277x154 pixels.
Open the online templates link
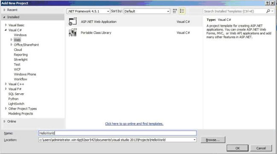click(x=134, y=124)
